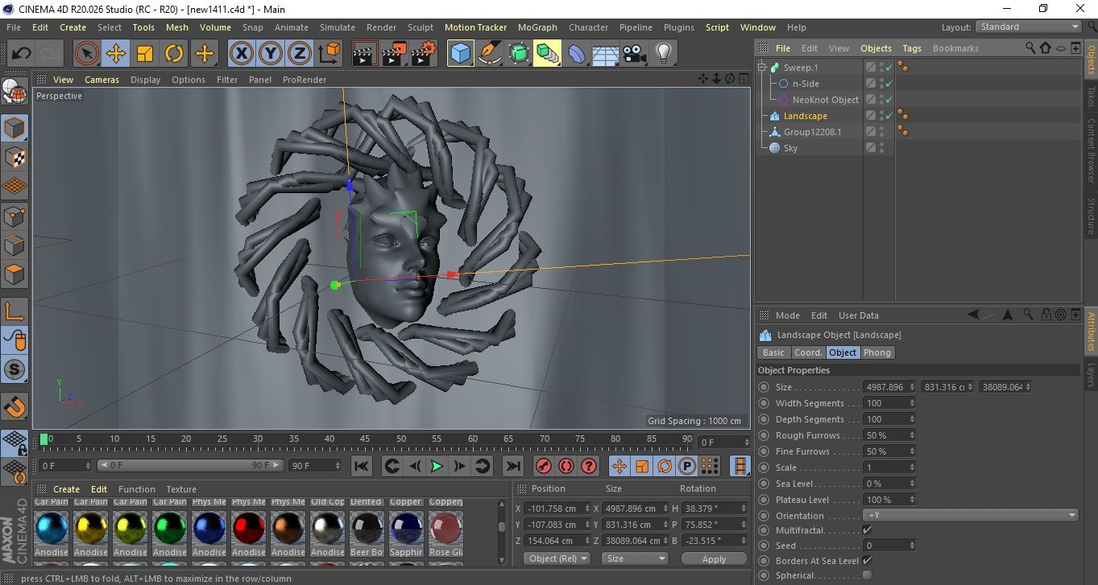1098x585 pixels.
Task: Open the MoGraph menu
Action: click(x=537, y=27)
